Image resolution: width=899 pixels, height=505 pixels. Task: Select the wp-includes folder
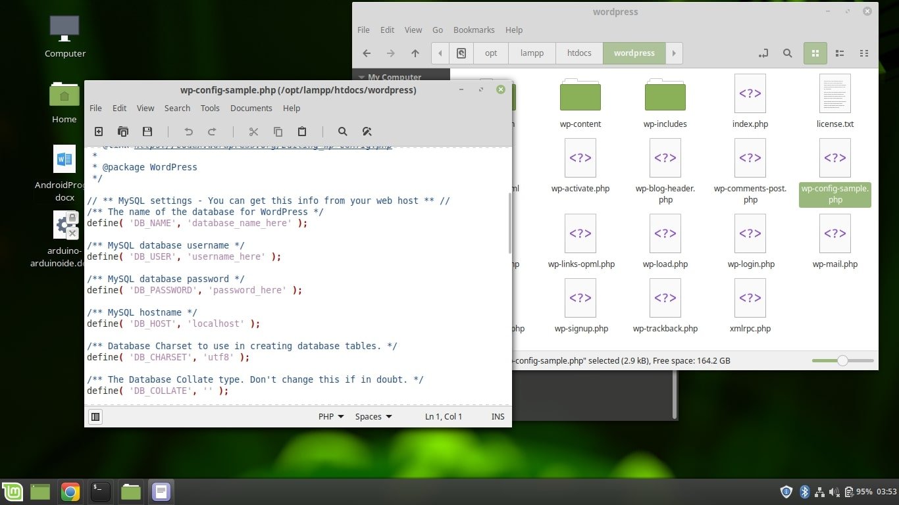pos(665,102)
